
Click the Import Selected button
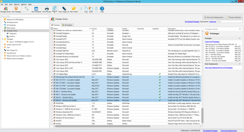(x=233, y=17)
